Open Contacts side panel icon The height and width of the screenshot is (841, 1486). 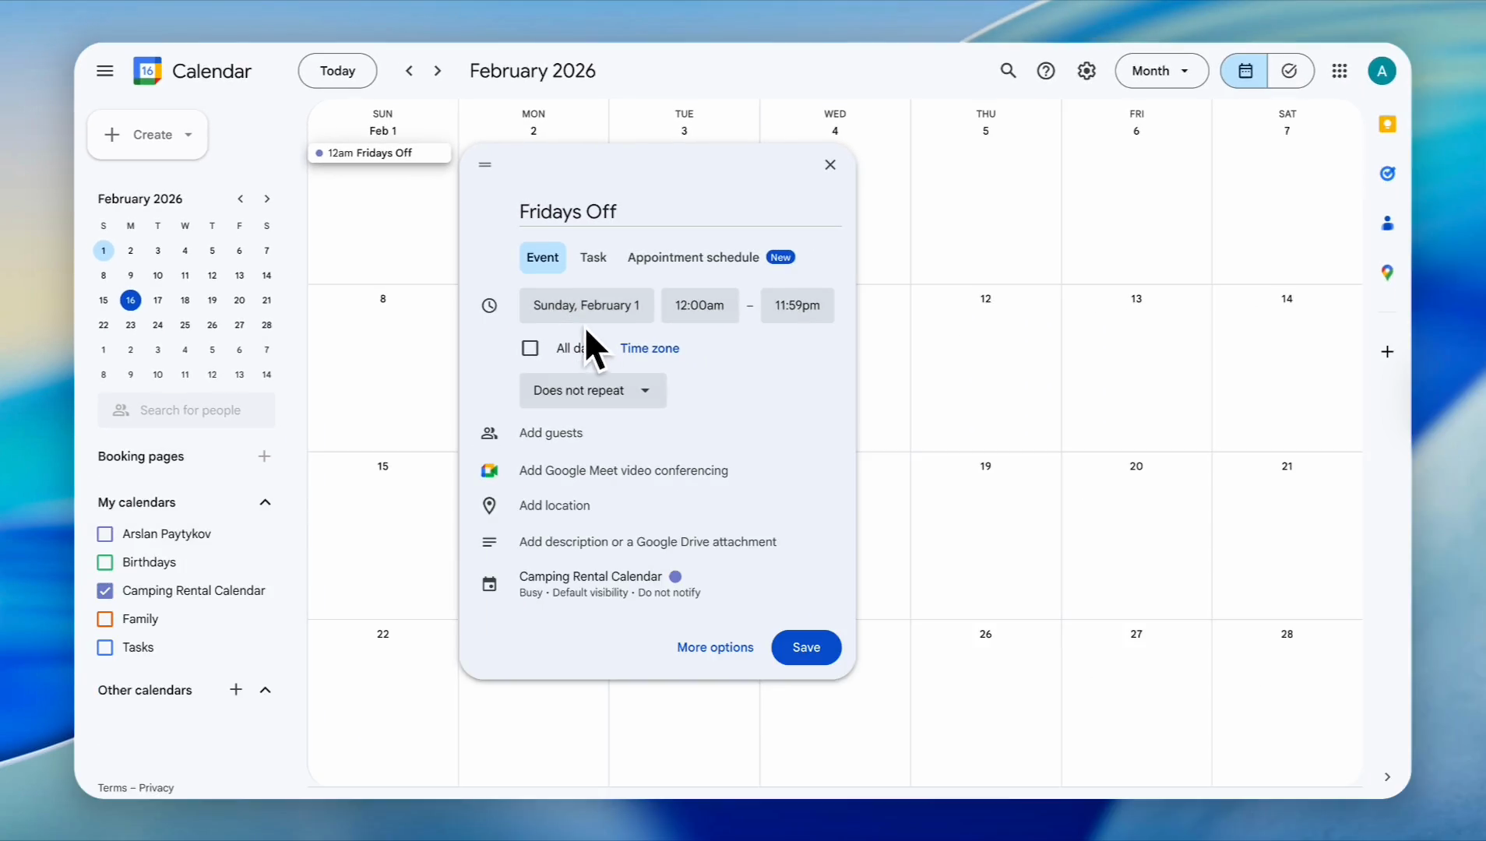[1387, 223]
